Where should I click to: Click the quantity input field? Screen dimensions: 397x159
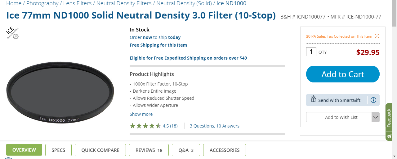tap(311, 52)
